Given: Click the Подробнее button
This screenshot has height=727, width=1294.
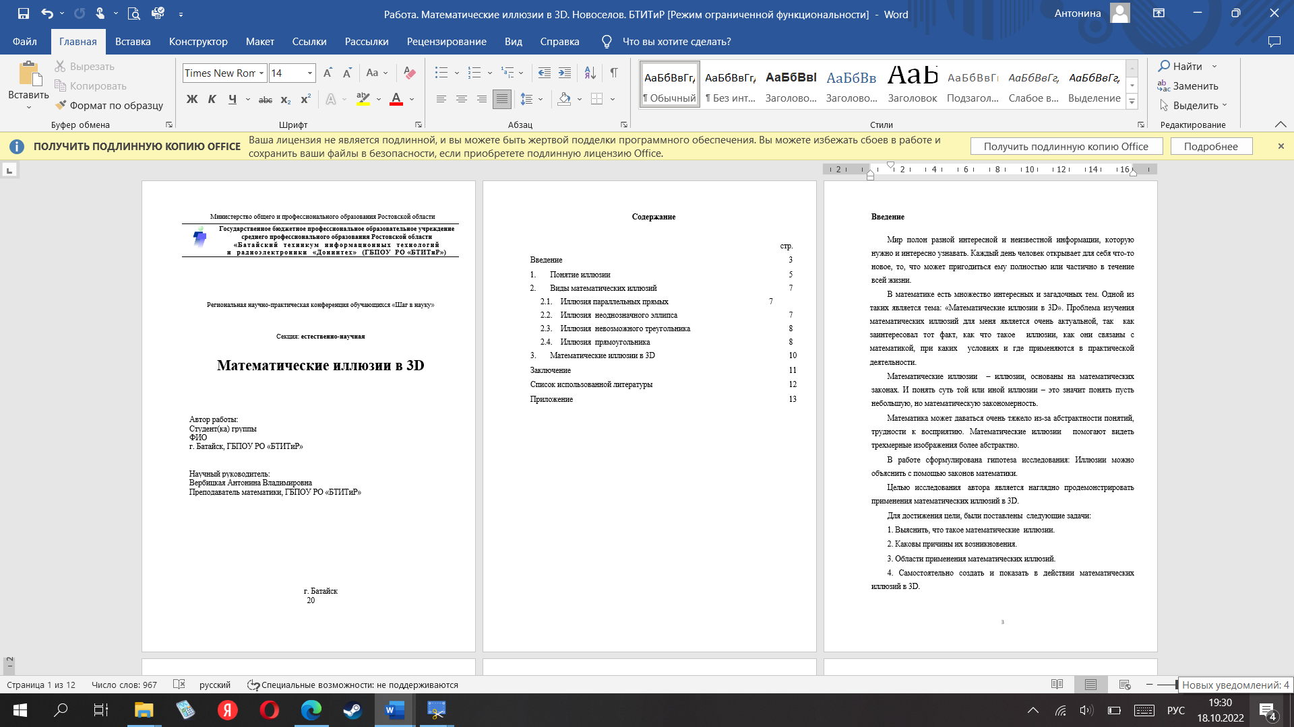Looking at the screenshot, I should pyautogui.click(x=1211, y=147).
